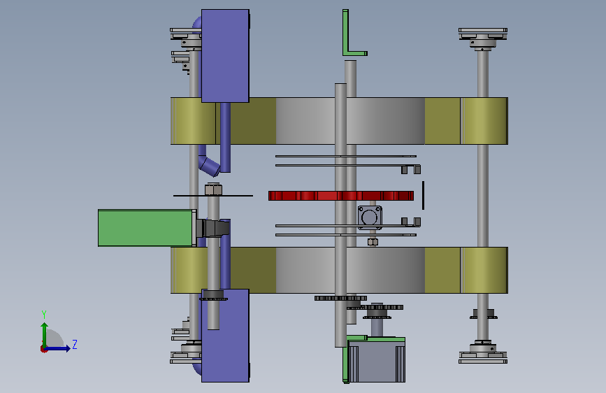This screenshot has height=393, width=606.
Task: Select the upper purple box housing
Action: (225, 56)
